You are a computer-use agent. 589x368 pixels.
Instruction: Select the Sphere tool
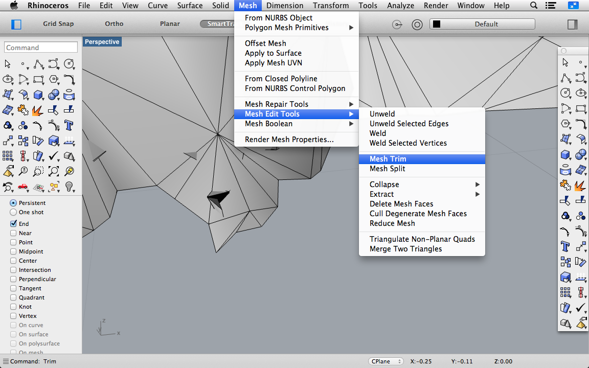[x=54, y=95]
